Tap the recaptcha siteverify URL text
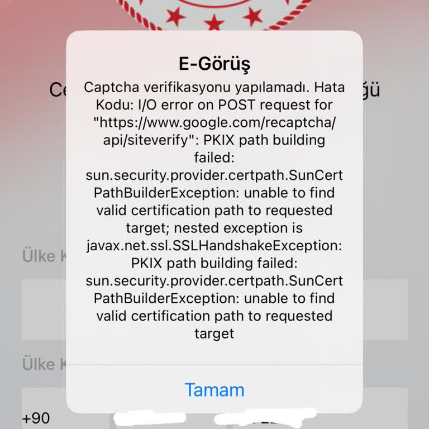Viewport: 429px width, 429px height. 214,131
